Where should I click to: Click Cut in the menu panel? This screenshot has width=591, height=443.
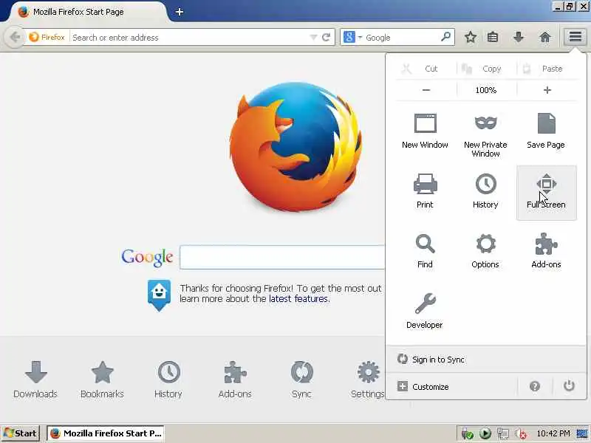tap(426, 69)
